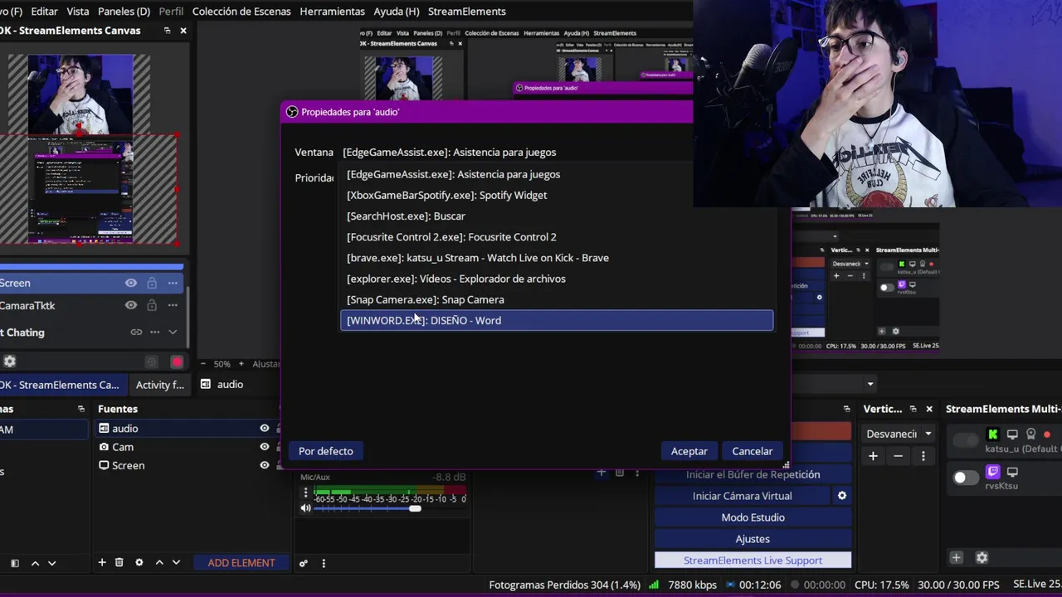Open source properties gear in Fuentes toolbar
1062x597 pixels.
pyautogui.click(x=139, y=562)
